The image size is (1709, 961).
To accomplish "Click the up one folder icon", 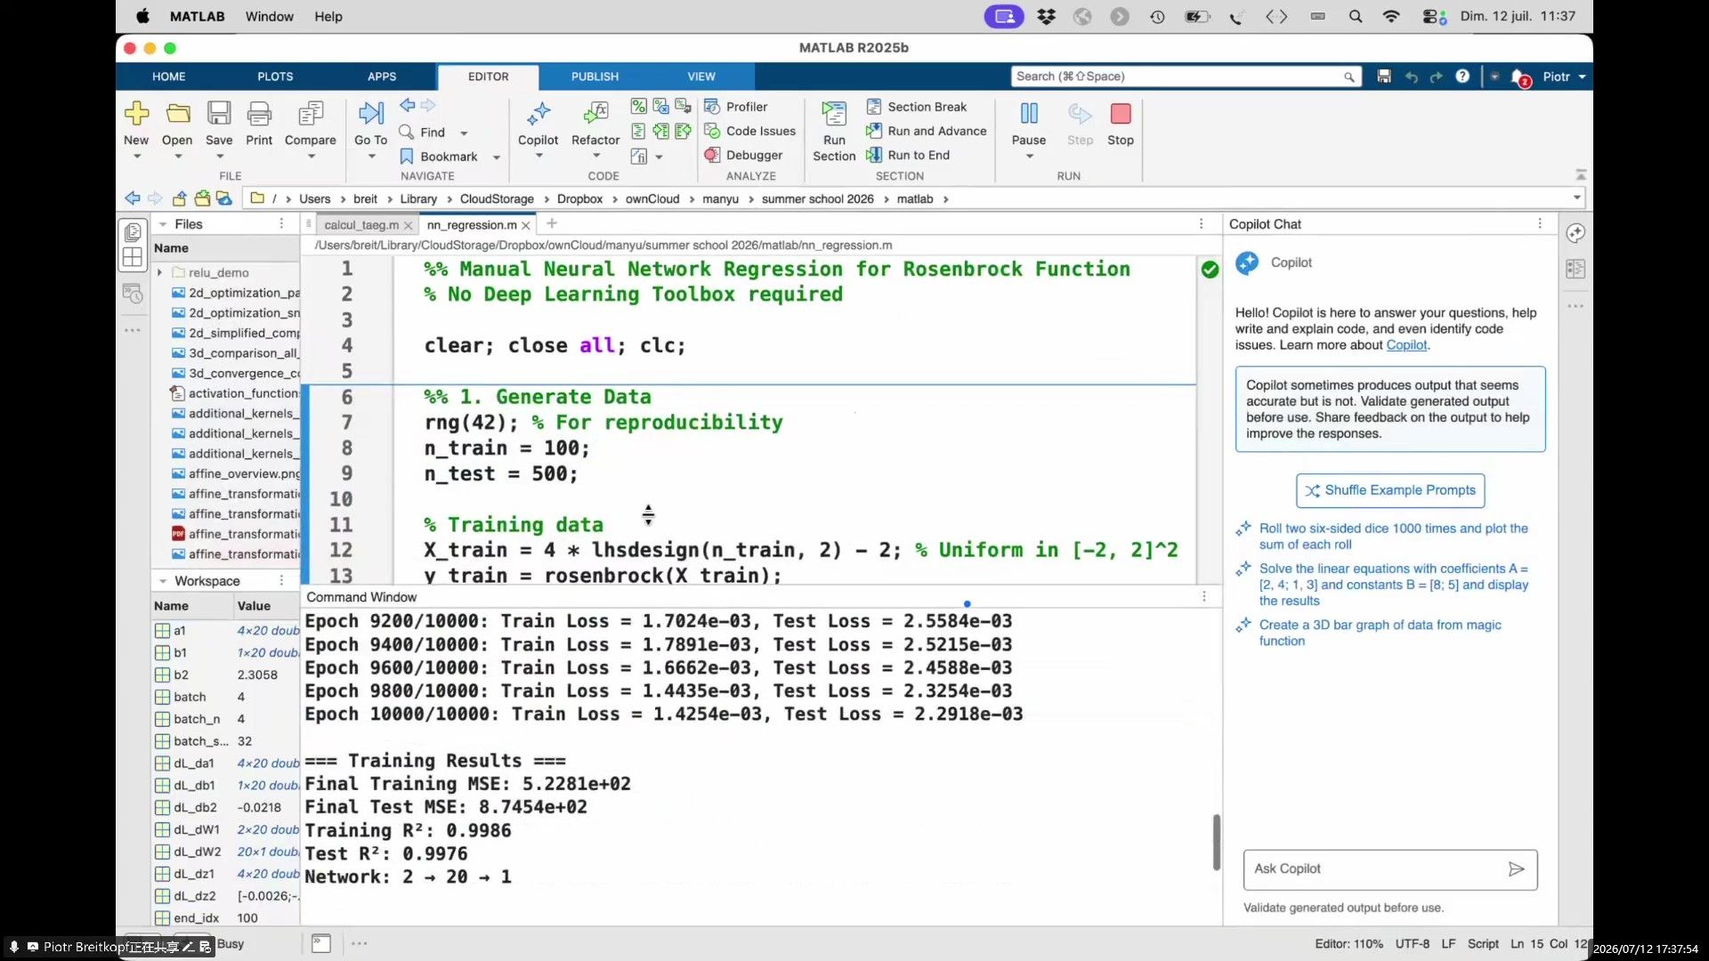I will (180, 198).
